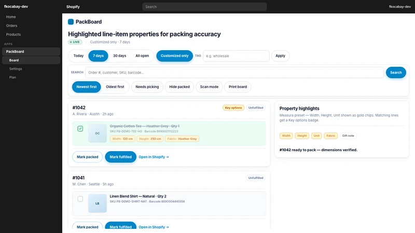Click the Gift note chip
The height and width of the screenshot is (233, 415).
pyautogui.click(x=348, y=136)
